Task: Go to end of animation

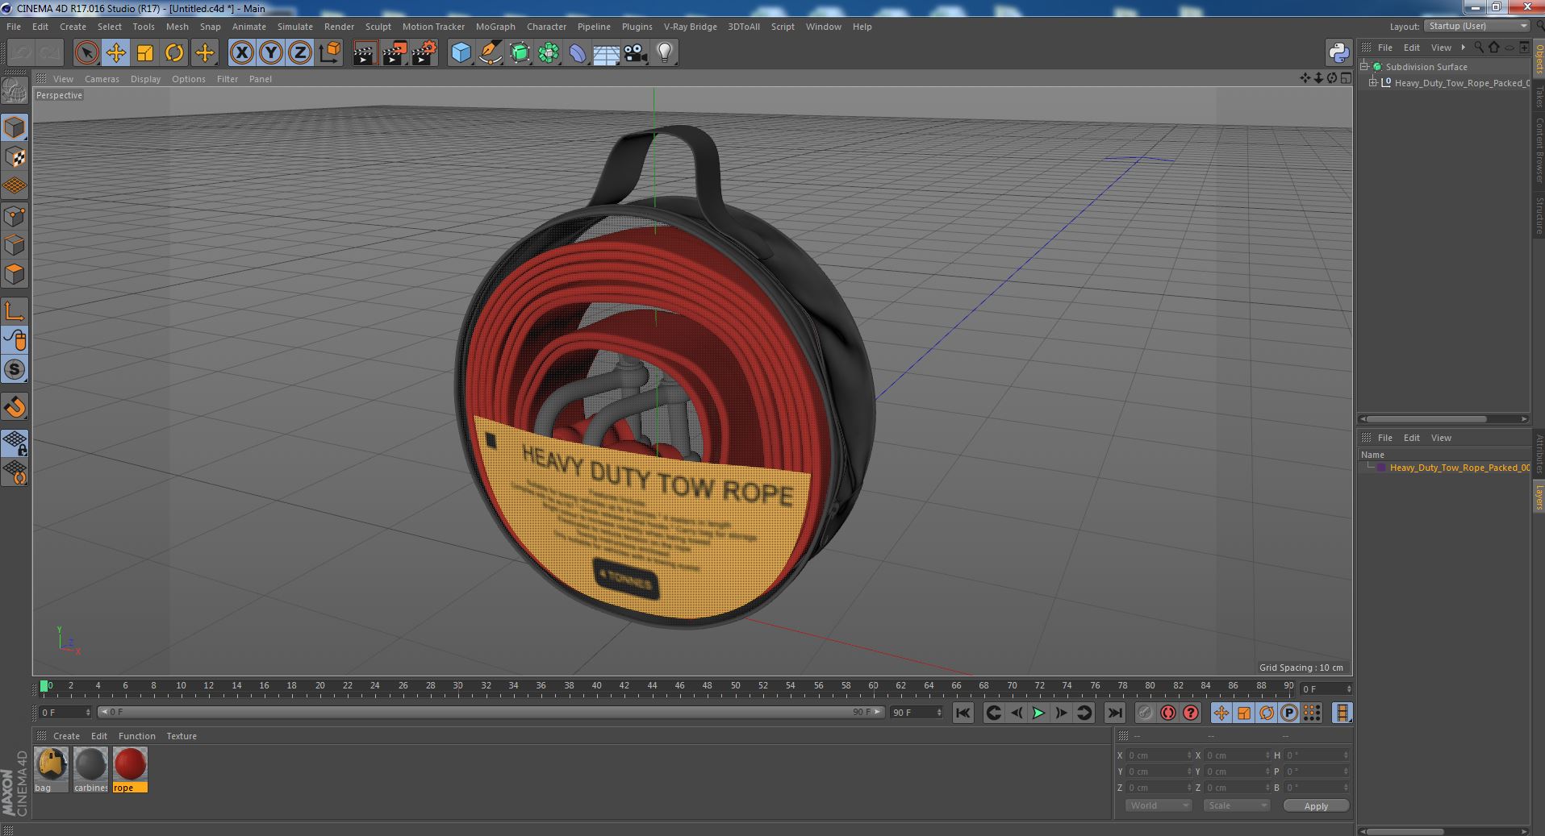Action: 1114,713
